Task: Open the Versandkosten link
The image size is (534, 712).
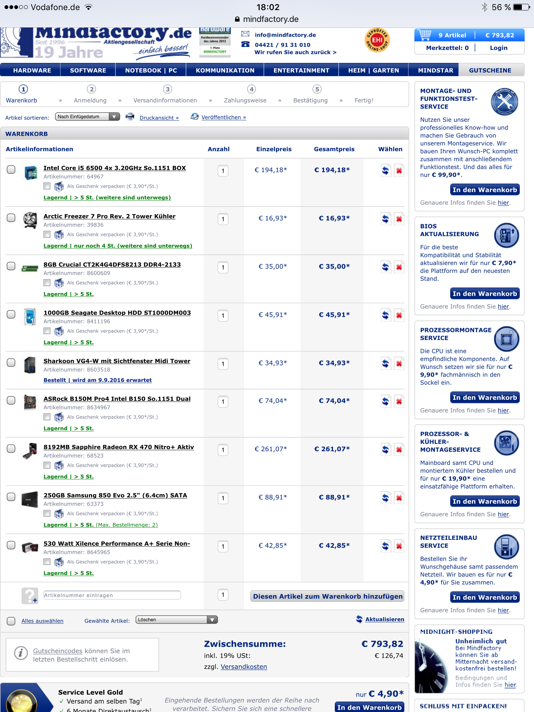Action: [x=244, y=666]
